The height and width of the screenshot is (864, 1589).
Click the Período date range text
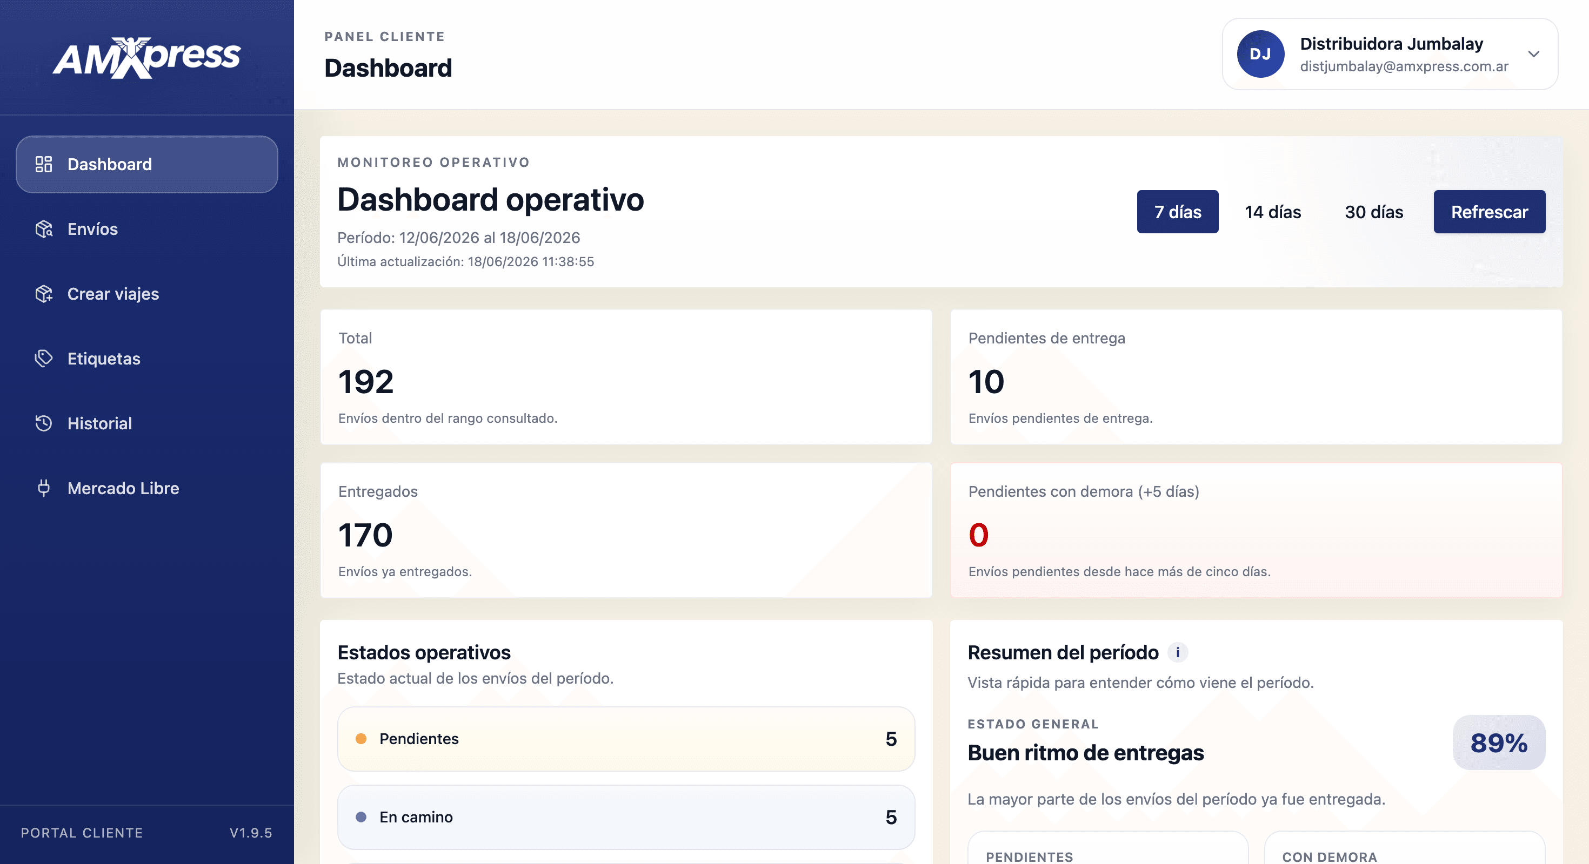point(458,237)
